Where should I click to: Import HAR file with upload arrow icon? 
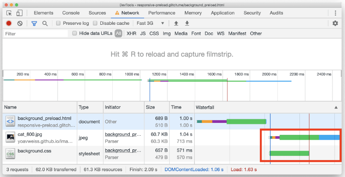point(176,23)
